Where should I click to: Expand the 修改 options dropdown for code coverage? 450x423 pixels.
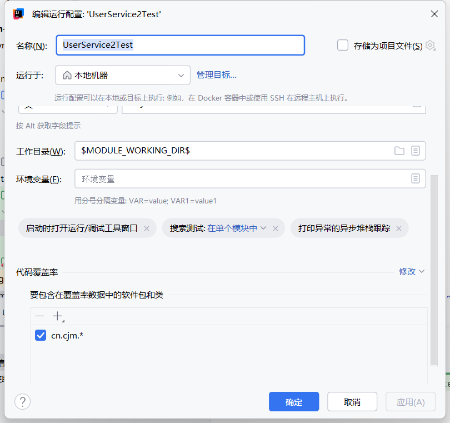[x=411, y=271]
